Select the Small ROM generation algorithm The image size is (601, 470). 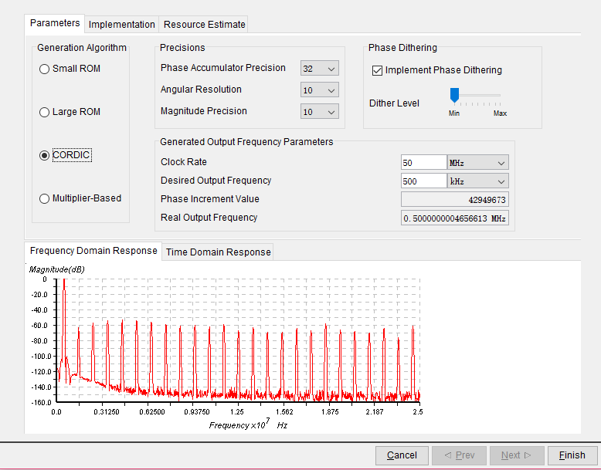(45, 69)
